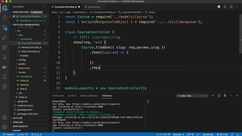Click Go Live in status bar
This screenshot has width=242, height=136.
222,134
